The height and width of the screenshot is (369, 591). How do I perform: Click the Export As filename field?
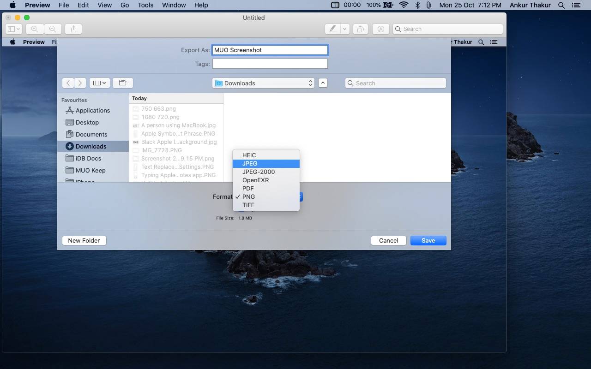270,50
